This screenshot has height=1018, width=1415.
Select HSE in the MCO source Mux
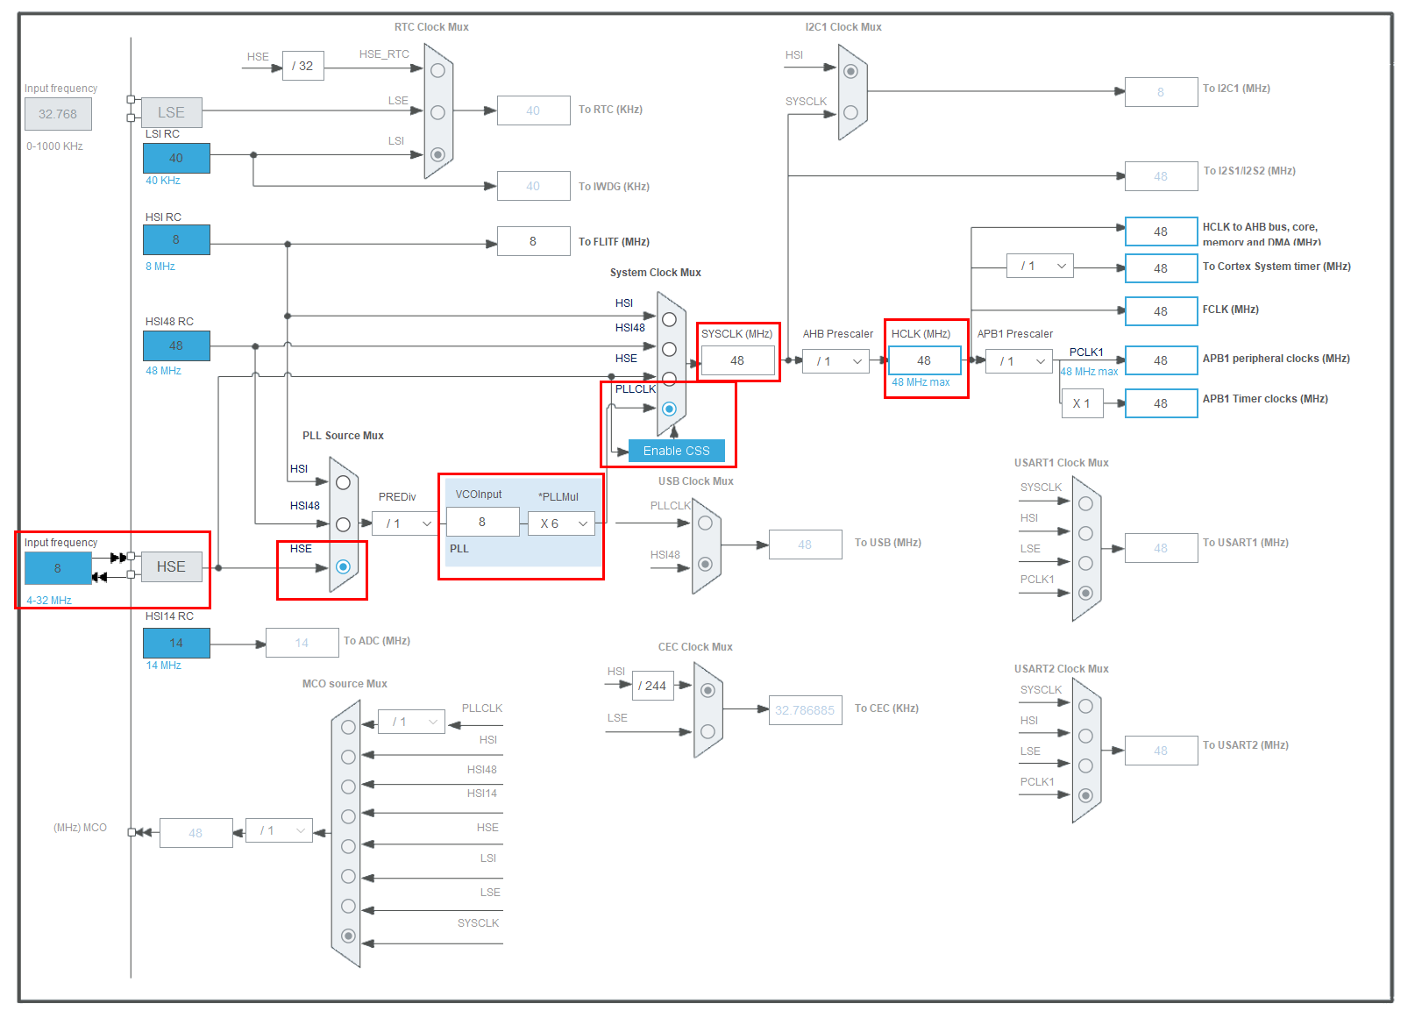click(x=347, y=846)
